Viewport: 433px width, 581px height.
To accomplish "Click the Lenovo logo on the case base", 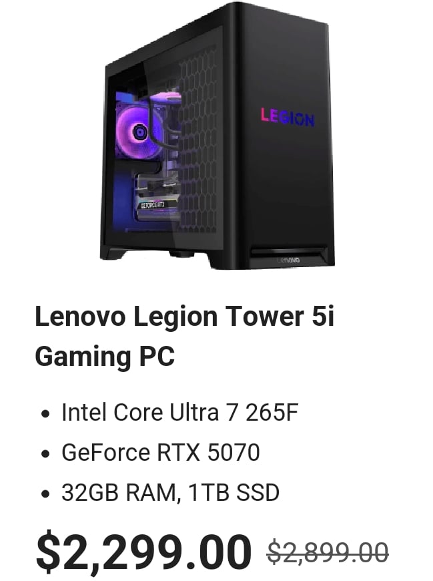I will pos(289,260).
